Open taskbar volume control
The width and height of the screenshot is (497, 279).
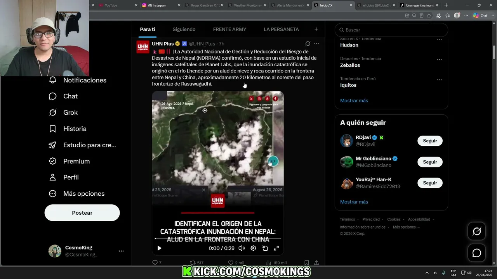pyautogui.click(x=469, y=273)
